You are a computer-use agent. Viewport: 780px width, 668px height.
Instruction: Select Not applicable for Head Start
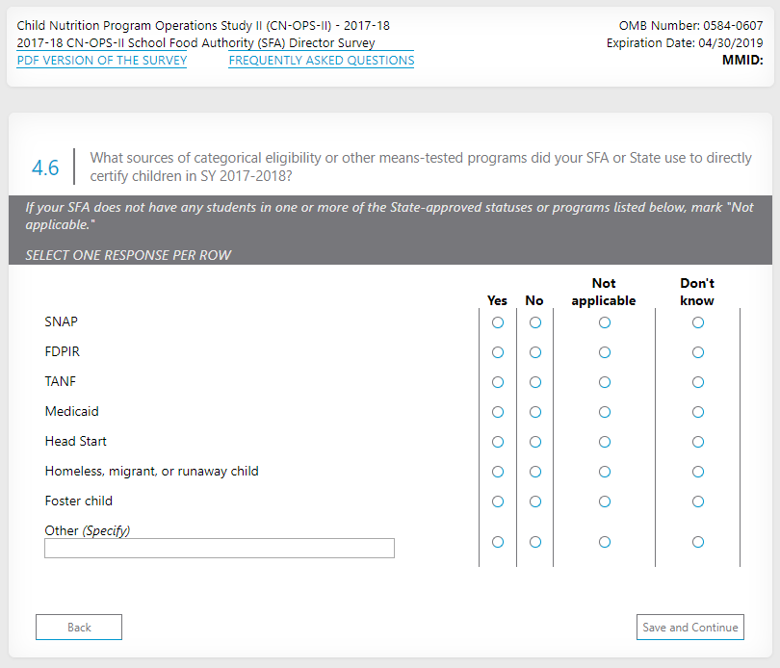pyautogui.click(x=605, y=442)
